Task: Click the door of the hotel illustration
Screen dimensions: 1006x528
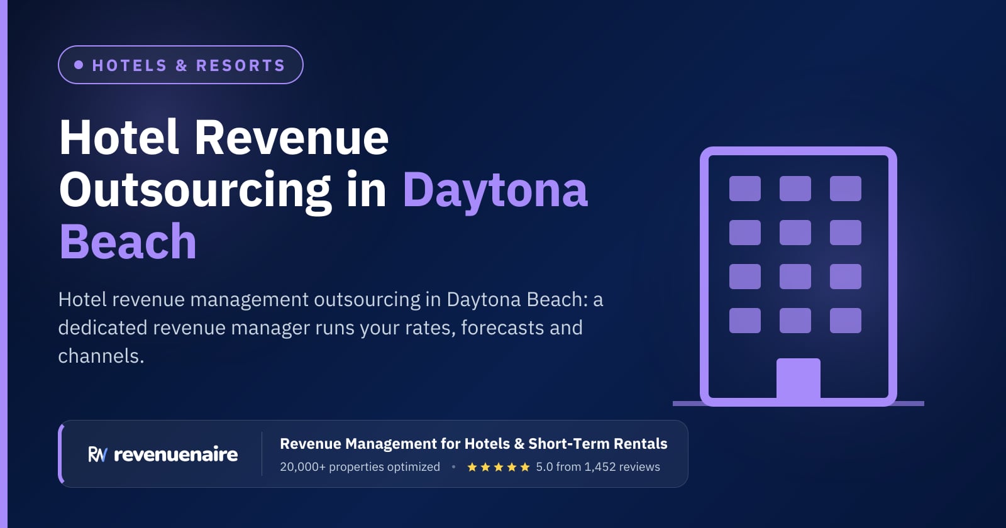Action: tap(799, 379)
